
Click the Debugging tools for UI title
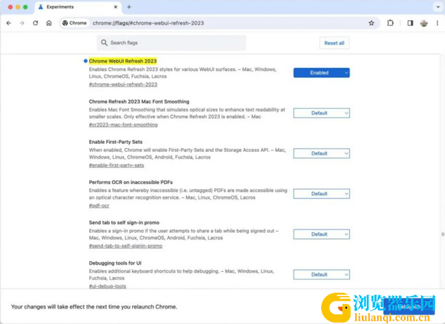pyautogui.click(x=115, y=263)
